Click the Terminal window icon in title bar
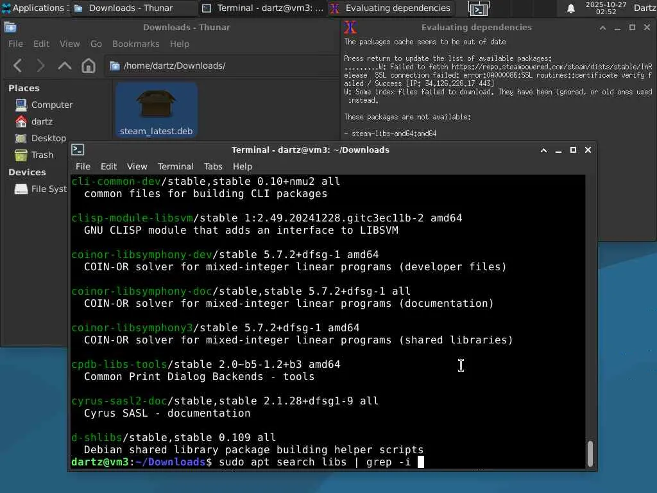 point(78,150)
